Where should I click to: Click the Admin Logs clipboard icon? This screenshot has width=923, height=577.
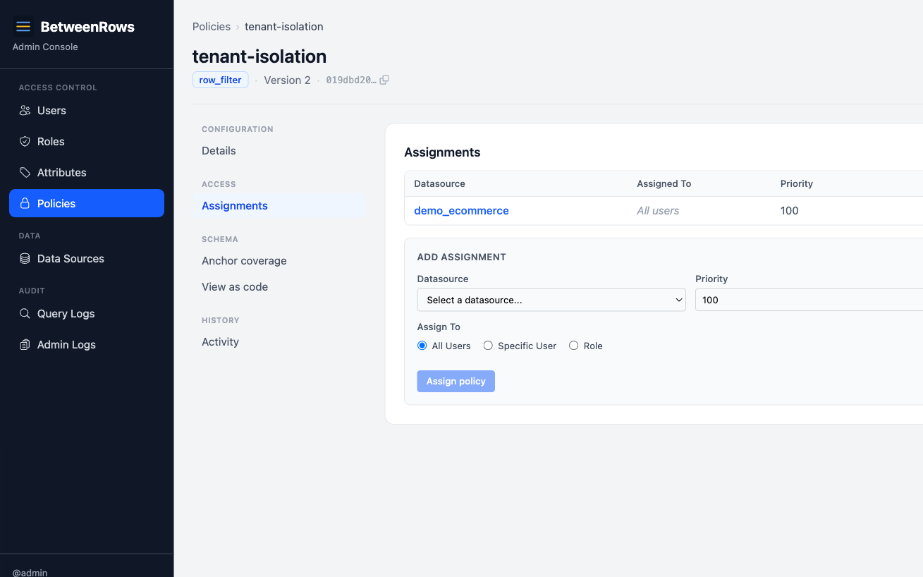[25, 345]
